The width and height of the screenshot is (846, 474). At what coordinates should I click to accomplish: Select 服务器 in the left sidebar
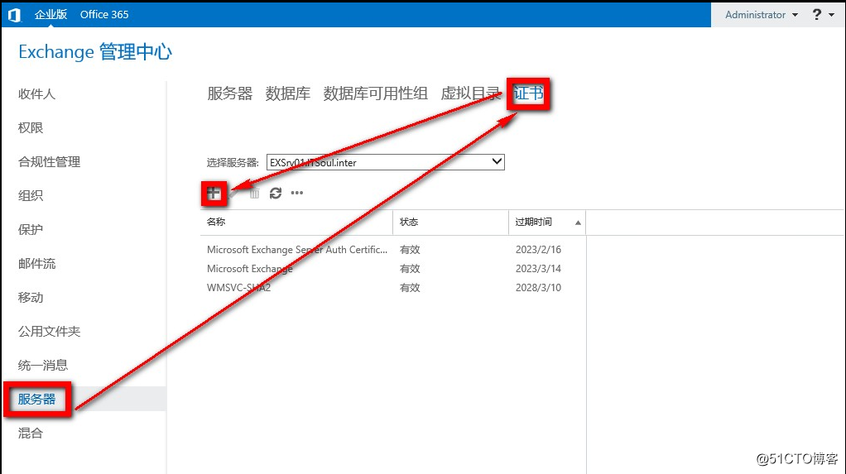point(36,399)
